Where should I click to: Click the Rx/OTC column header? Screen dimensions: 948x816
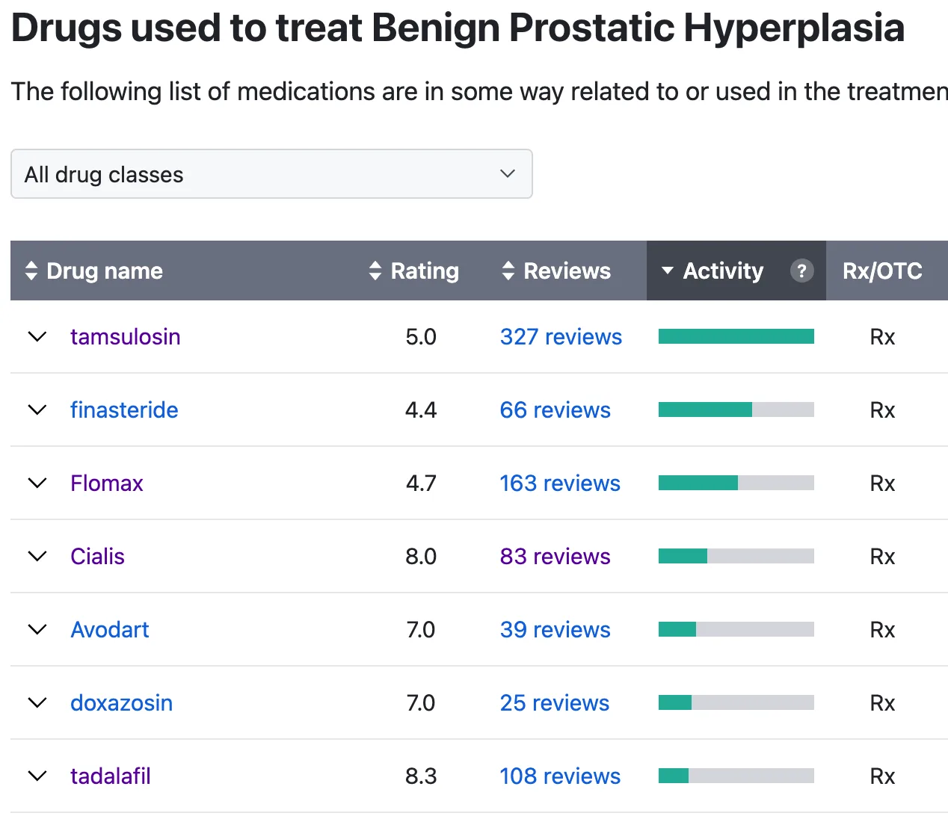882,271
